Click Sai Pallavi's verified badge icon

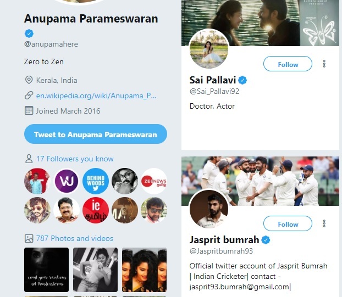tap(242, 80)
